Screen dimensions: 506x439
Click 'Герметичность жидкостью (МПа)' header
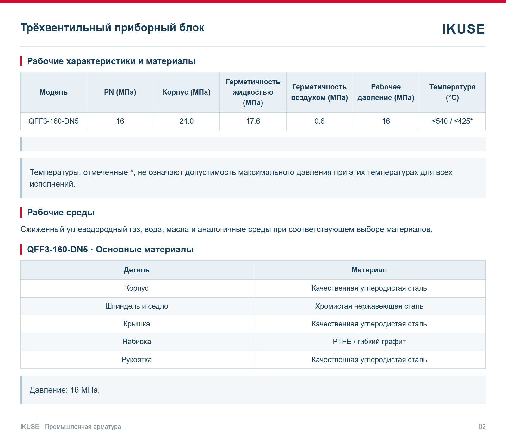click(253, 92)
